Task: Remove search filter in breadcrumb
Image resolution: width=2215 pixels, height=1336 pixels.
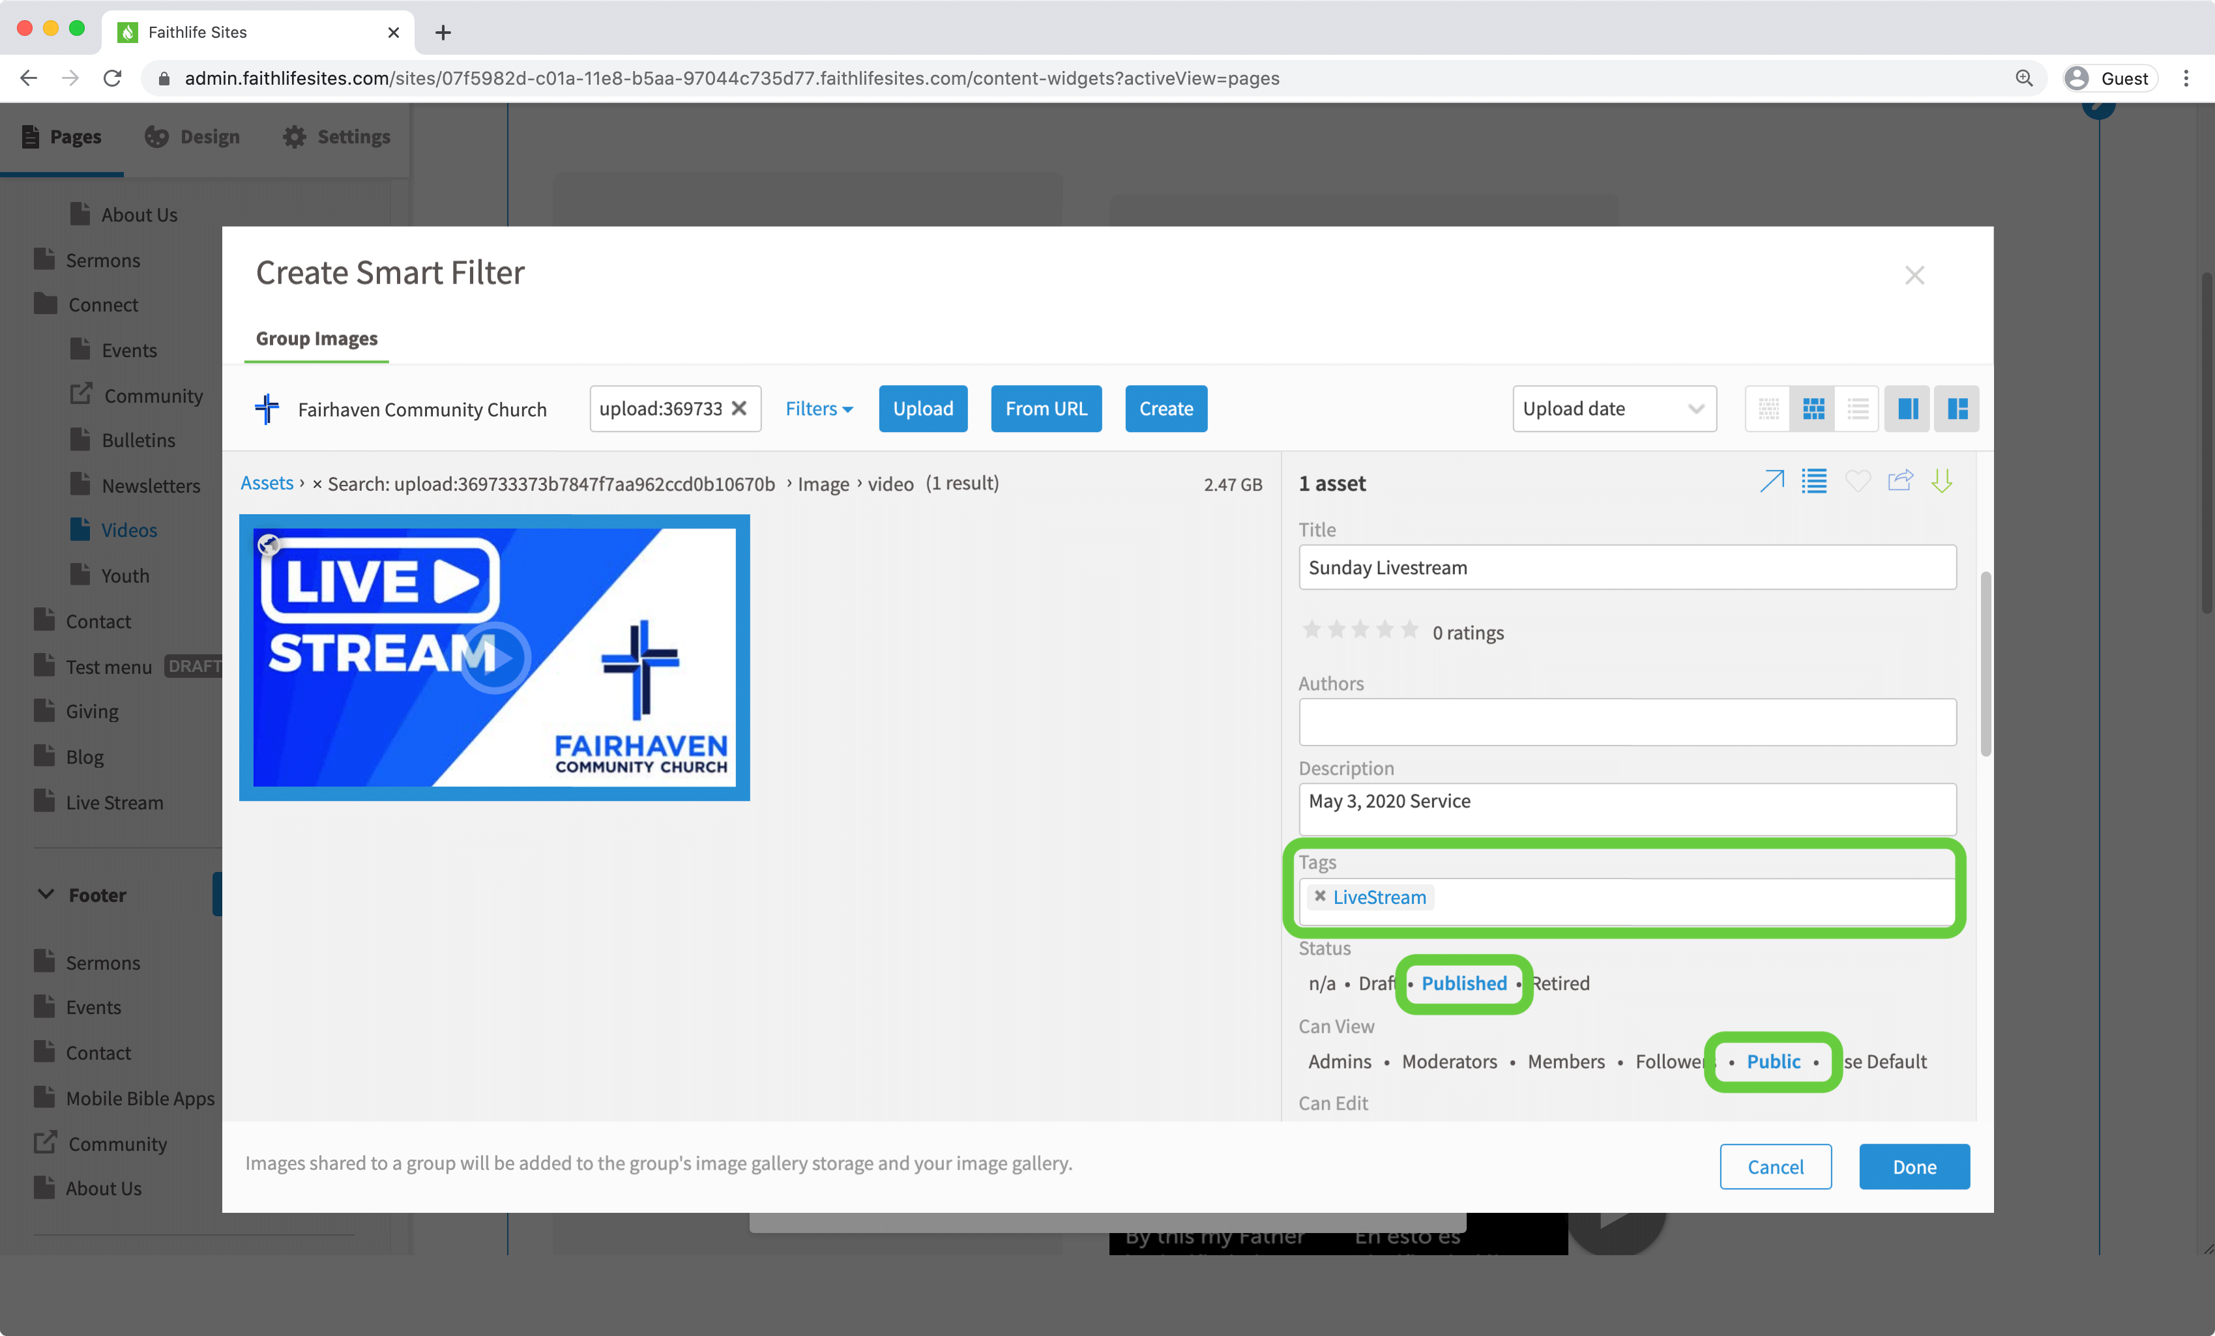Action: [316, 484]
